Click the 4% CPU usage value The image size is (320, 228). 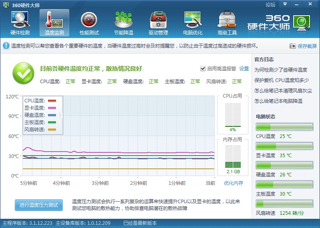[233, 130]
